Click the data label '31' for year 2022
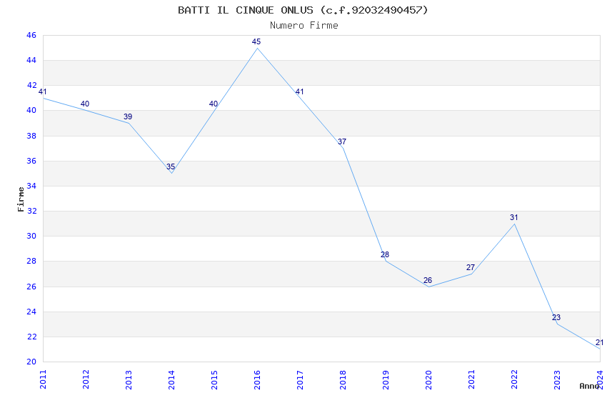Image resolution: width=607 pixels, height=393 pixels. pos(513,218)
